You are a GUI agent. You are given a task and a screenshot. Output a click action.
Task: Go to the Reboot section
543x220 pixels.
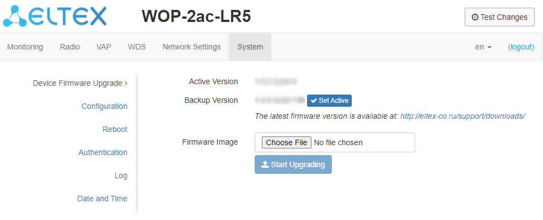click(x=115, y=129)
